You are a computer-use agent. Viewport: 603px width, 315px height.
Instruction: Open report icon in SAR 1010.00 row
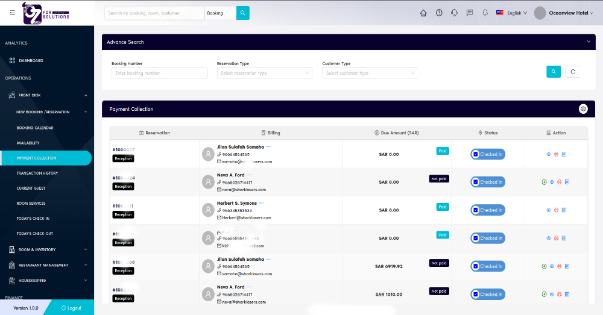pyautogui.click(x=567, y=295)
